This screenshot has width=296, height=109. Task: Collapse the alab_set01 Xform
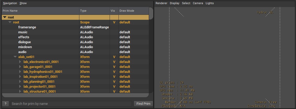coord(15,57)
